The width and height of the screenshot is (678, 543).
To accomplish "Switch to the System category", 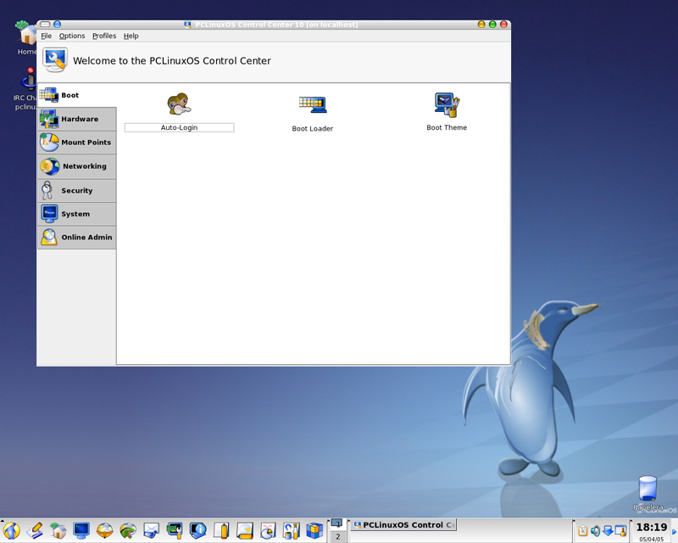I will coord(77,214).
